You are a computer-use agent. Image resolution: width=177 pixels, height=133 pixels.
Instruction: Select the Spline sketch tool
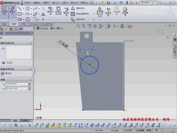tap(35, 9)
